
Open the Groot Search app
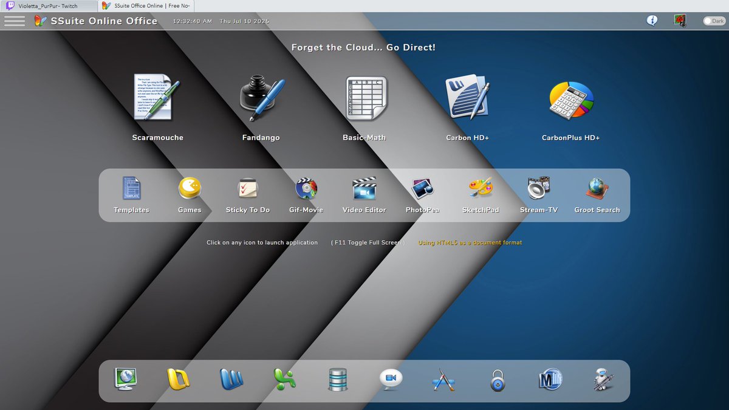pyautogui.click(x=597, y=188)
